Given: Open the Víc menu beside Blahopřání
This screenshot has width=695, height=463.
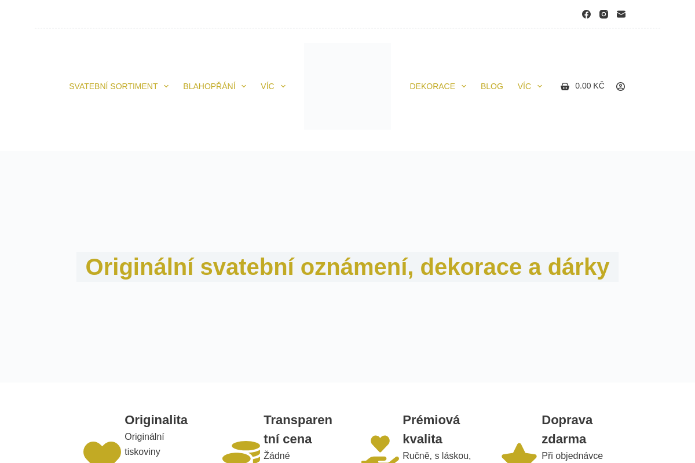Looking at the screenshot, I should [x=268, y=86].
